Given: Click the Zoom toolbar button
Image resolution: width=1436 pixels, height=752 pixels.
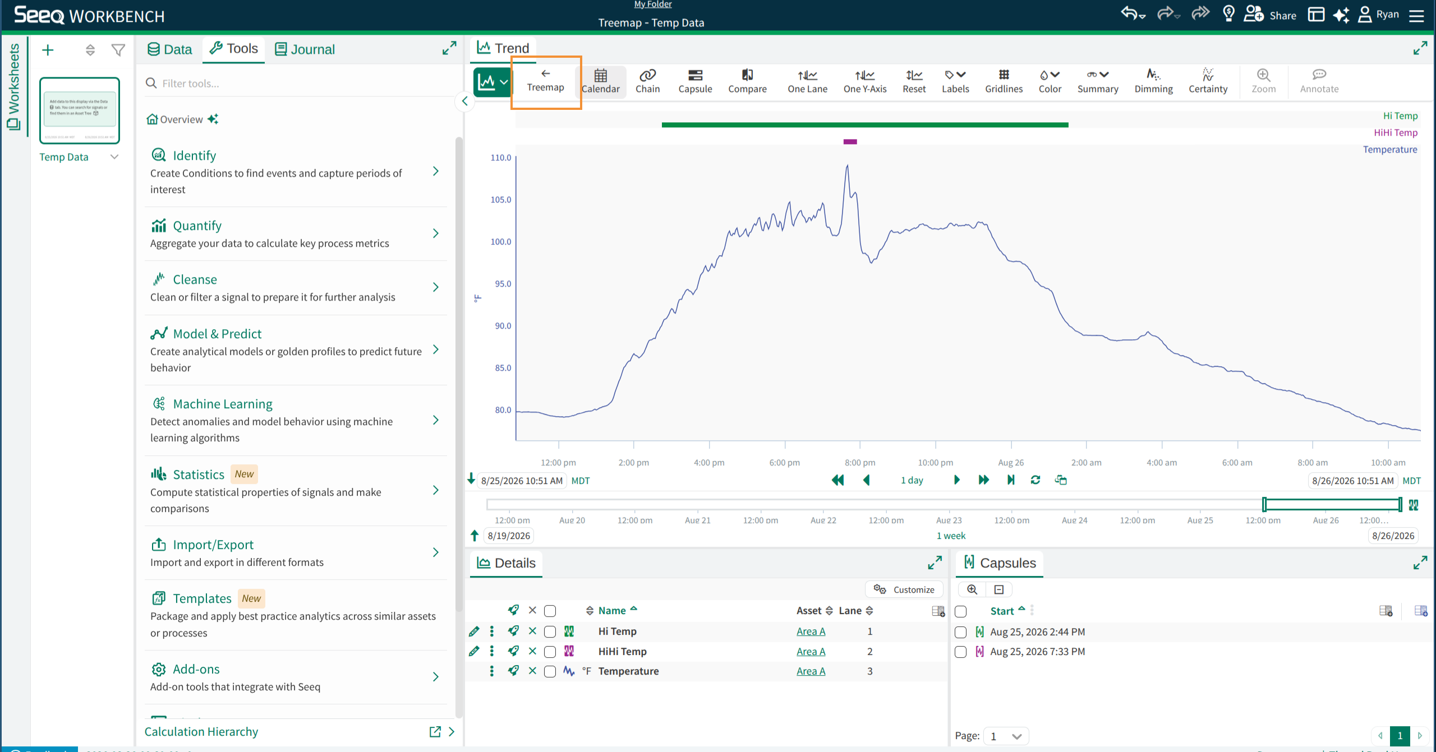Looking at the screenshot, I should pos(1263,81).
